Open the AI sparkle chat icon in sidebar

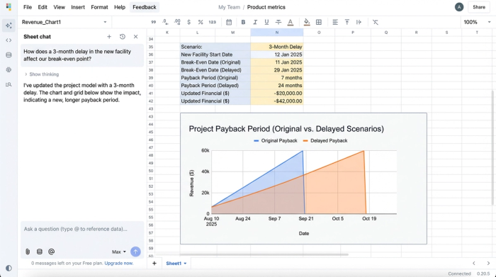[x=9, y=26]
